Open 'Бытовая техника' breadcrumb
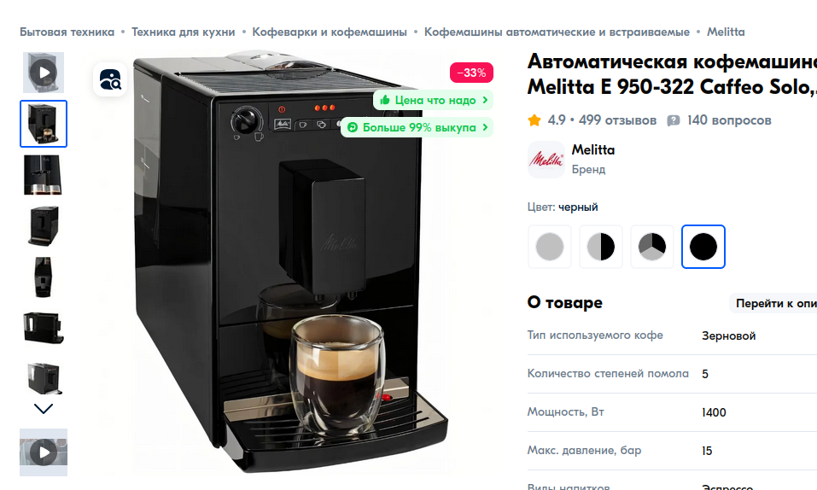This screenshot has width=817, height=490. click(x=67, y=32)
